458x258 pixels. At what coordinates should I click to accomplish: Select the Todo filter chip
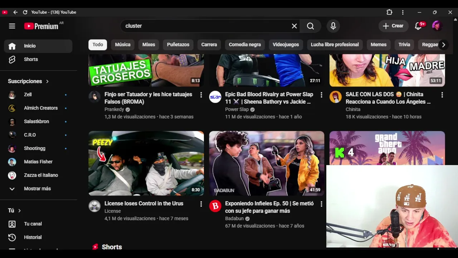(98, 44)
